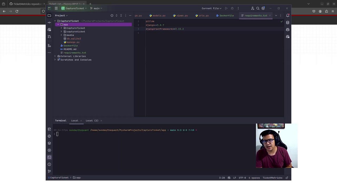Click the Database tool icon in right sidebar
The image size is (337, 190).
tap(288, 22)
